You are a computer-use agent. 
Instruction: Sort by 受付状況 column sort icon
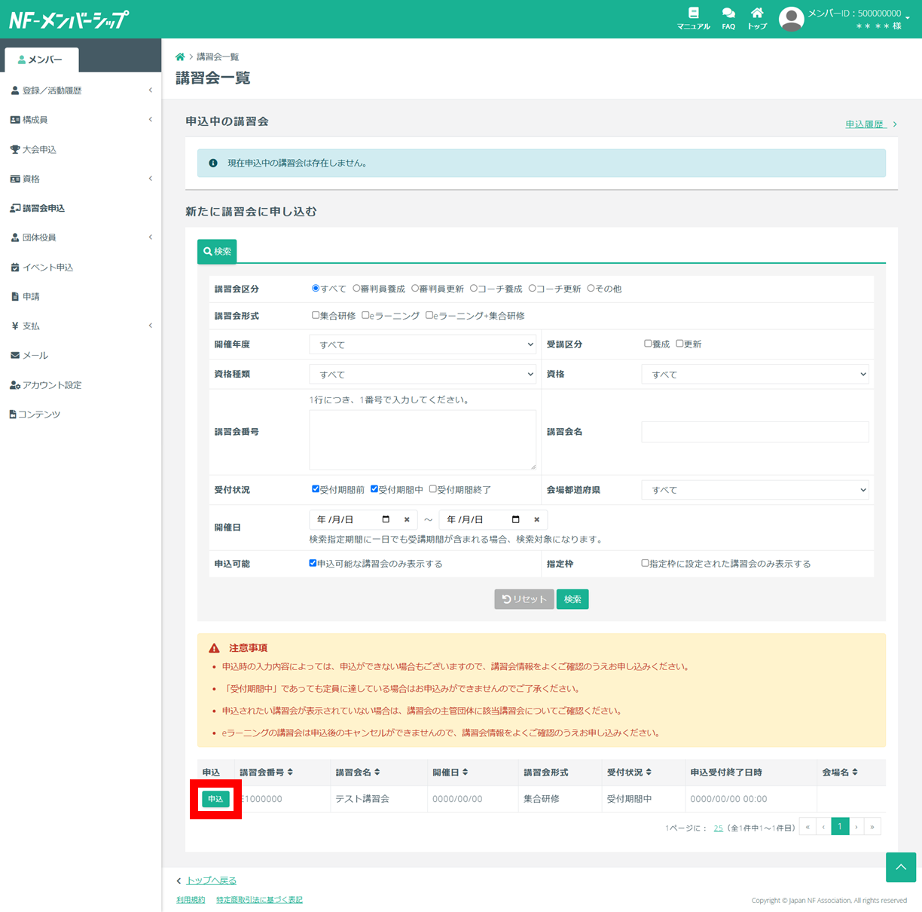pos(649,772)
